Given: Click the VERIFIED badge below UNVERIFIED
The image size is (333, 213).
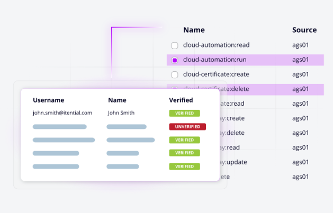Looking at the screenshot, I should pyautogui.click(x=184, y=140).
